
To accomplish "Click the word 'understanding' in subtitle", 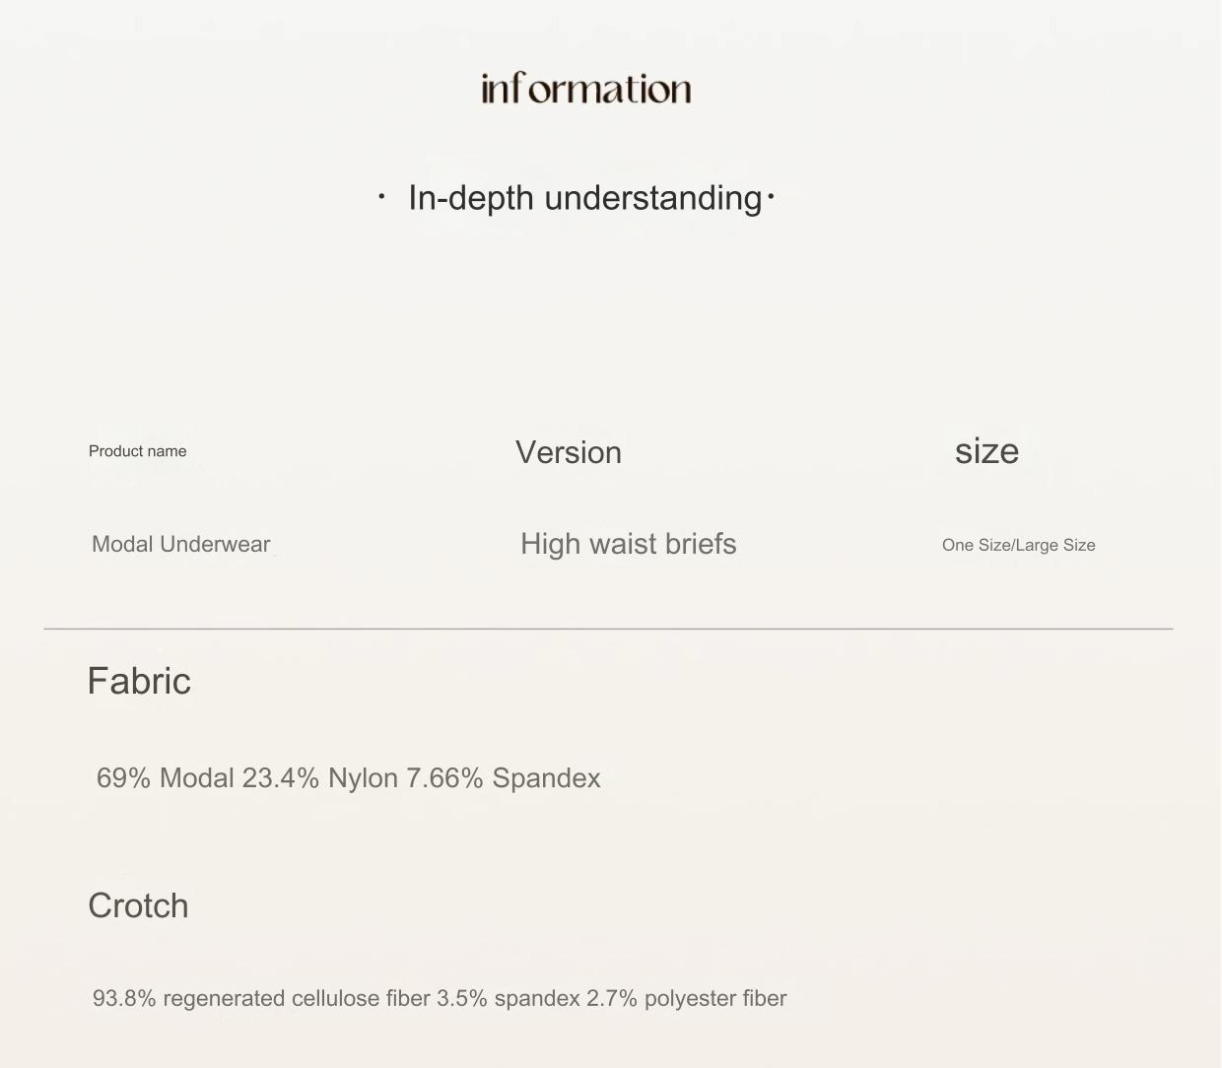I will pyautogui.click(x=653, y=198).
